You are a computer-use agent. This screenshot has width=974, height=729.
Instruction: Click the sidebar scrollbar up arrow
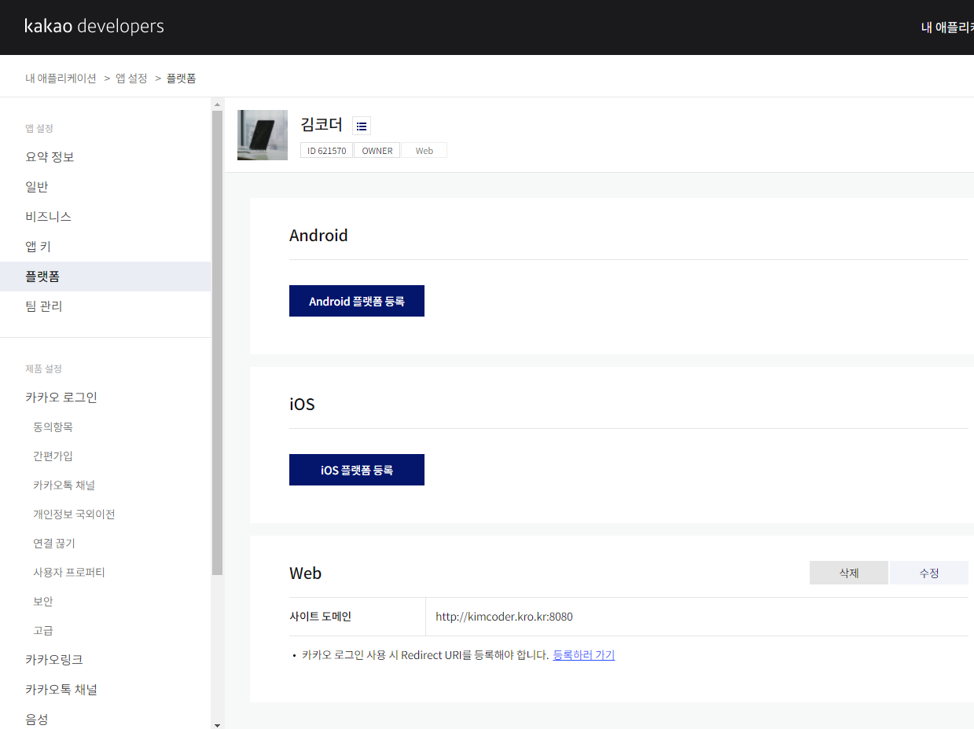218,103
